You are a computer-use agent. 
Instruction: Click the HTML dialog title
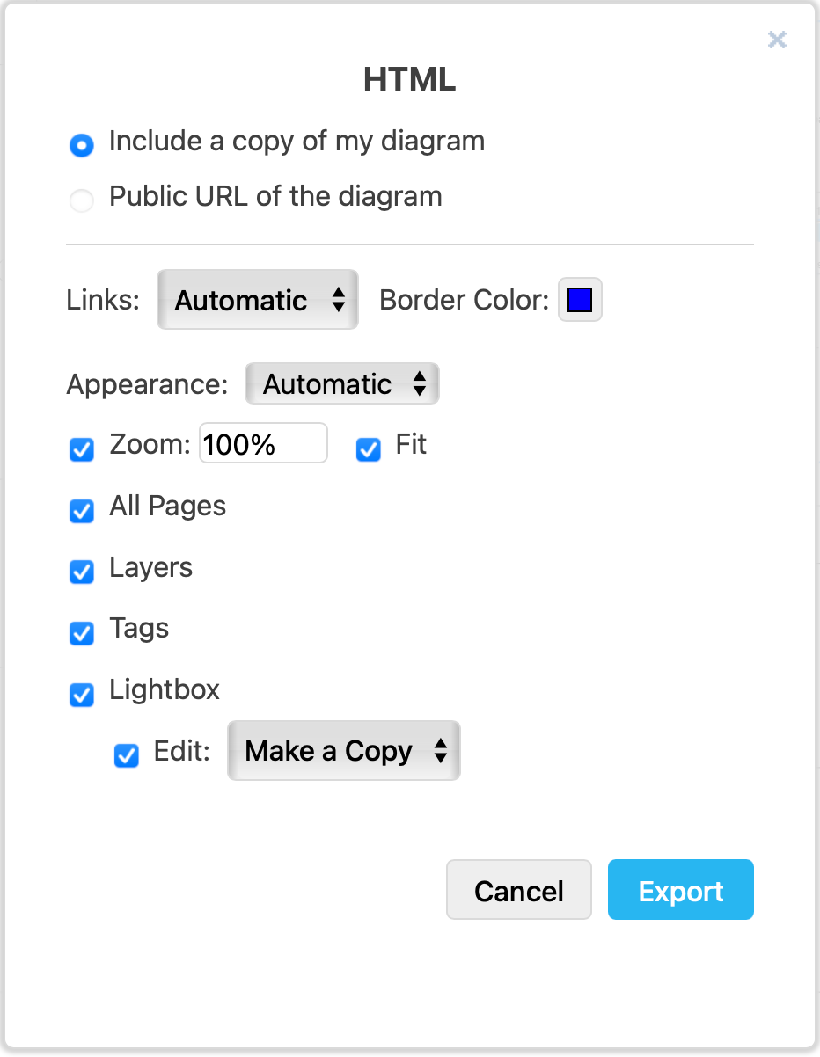[x=409, y=79]
